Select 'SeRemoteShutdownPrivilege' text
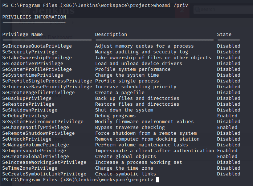The image size is (253, 186). coord(38,133)
